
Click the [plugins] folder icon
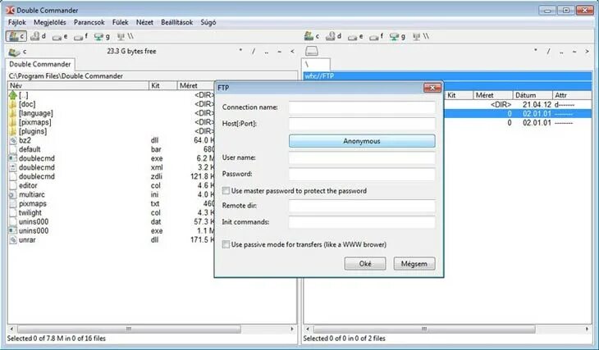point(13,131)
